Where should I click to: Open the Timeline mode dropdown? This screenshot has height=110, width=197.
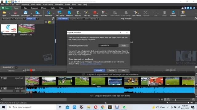24,71
